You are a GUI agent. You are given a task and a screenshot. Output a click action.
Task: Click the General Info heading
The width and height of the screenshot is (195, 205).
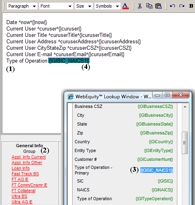[x=29, y=146]
